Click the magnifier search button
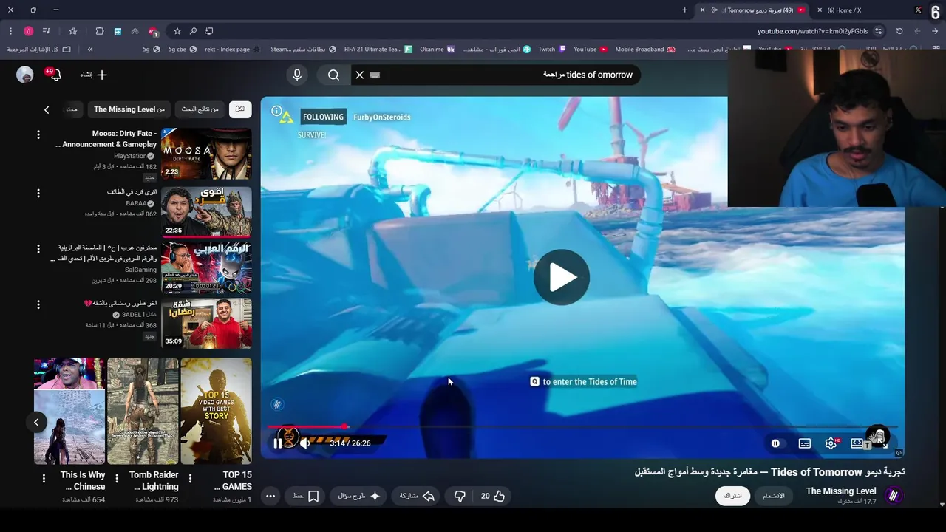946x532 pixels. pyautogui.click(x=333, y=75)
